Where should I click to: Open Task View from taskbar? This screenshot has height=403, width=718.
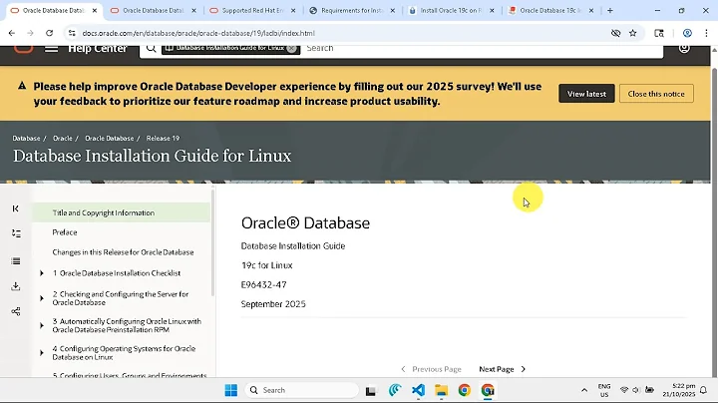pos(370,391)
